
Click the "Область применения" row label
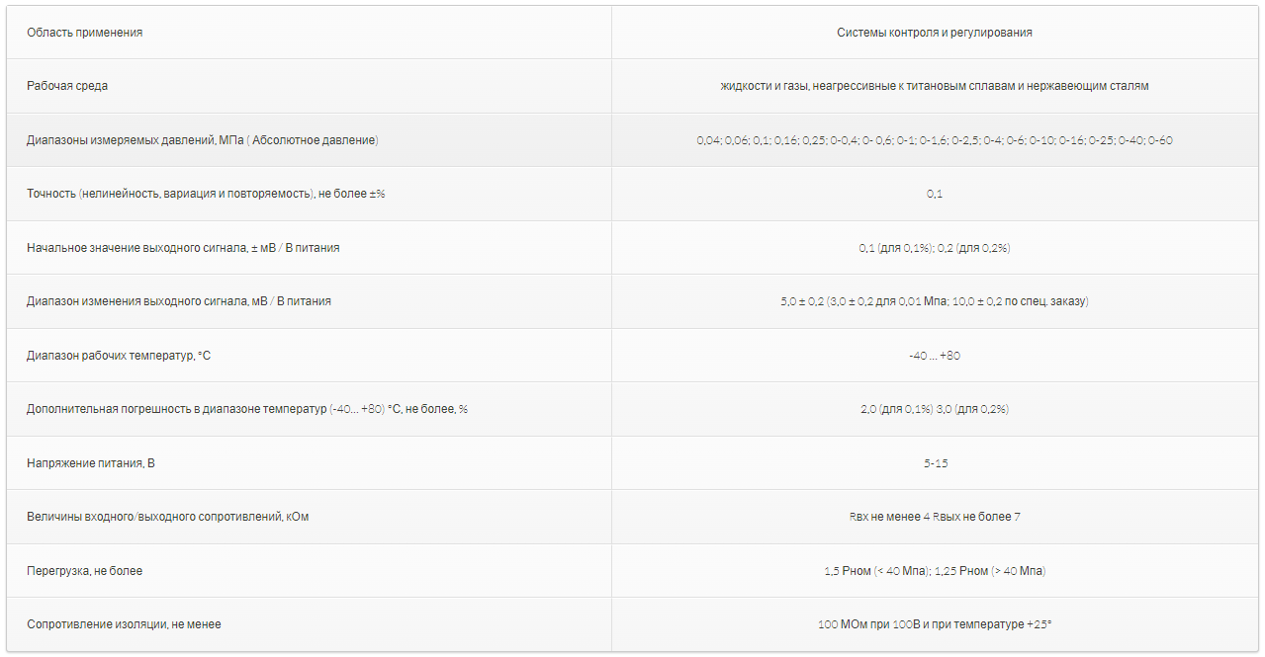click(84, 33)
